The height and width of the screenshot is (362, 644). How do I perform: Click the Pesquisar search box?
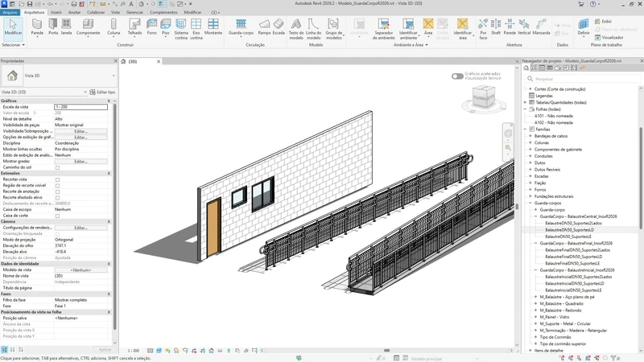point(582,79)
